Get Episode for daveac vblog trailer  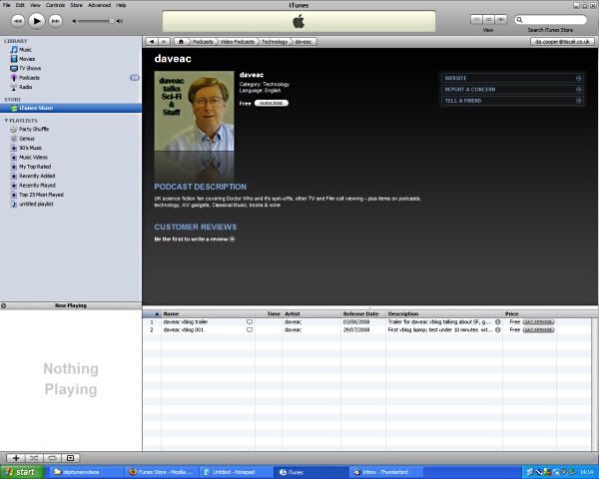click(538, 322)
